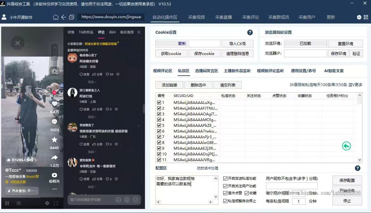Insert an image in the comment box
The image size is (371, 213).
point(118,200)
